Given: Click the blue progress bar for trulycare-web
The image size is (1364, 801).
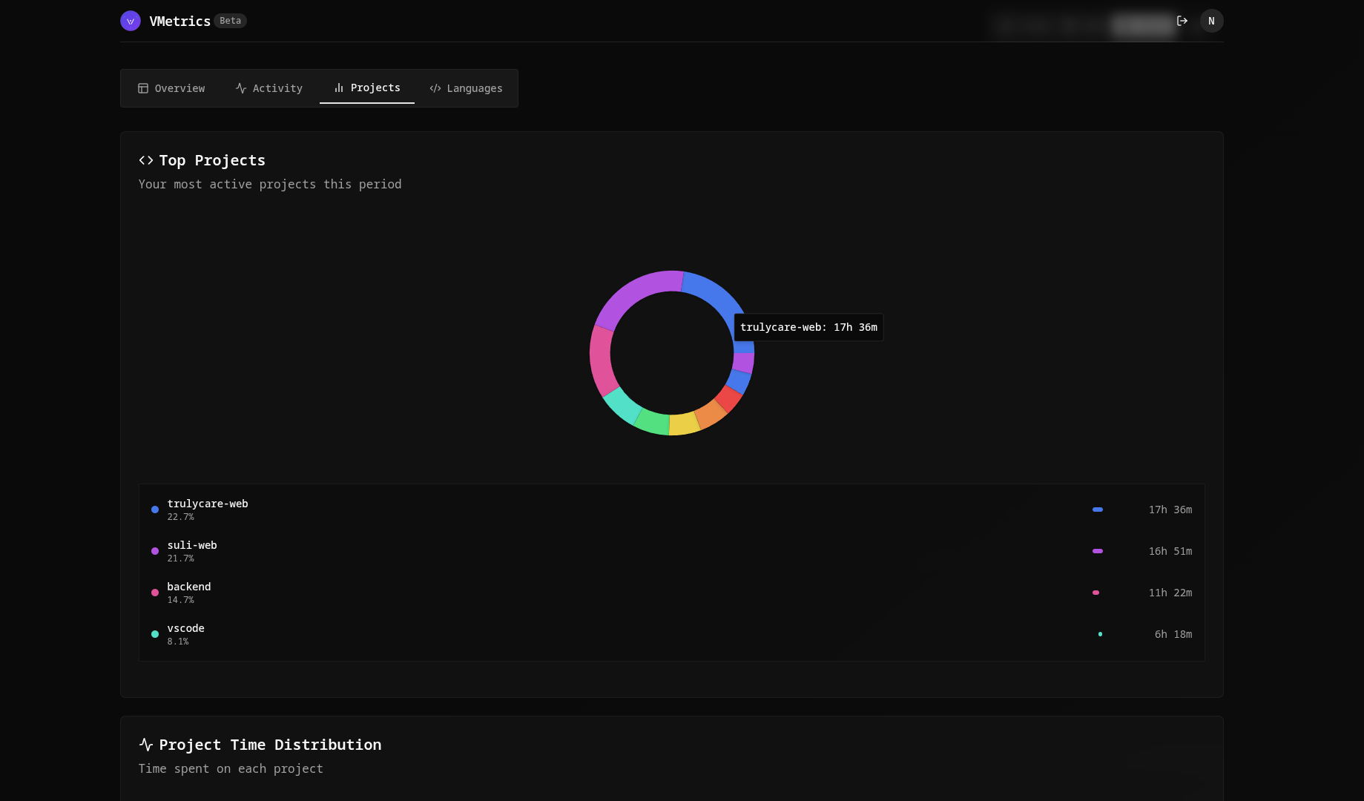Looking at the screenshot, I should coord(1098,510).
